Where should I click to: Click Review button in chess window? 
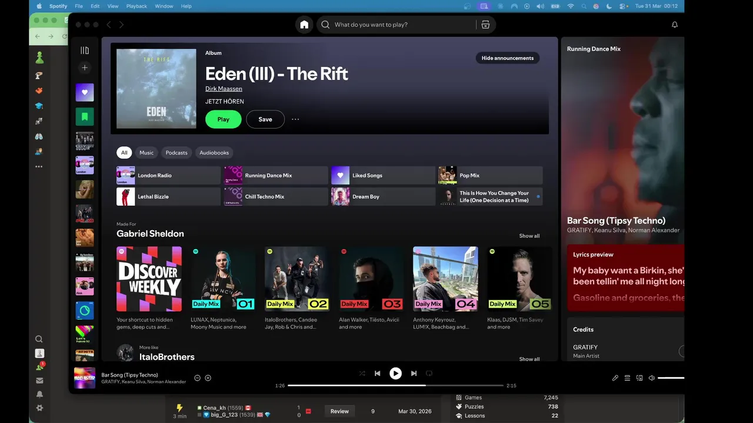coord(339,411)
